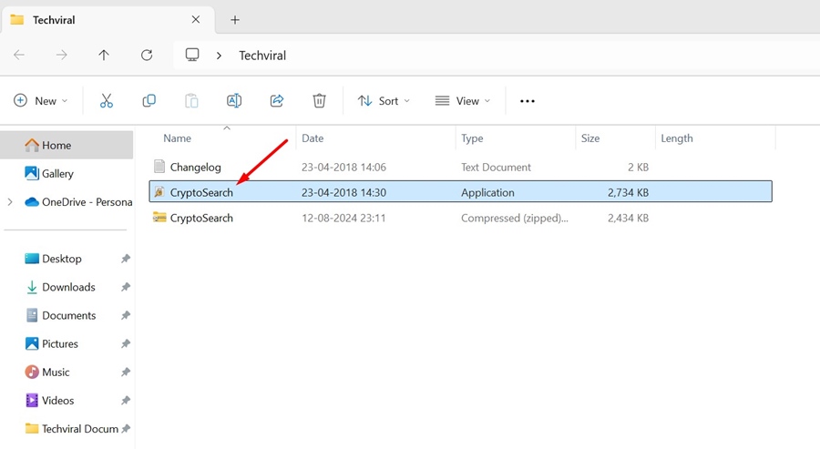Close the Techviral tab
This screenshot has height=449, width=820.
[x=196, y=19]
